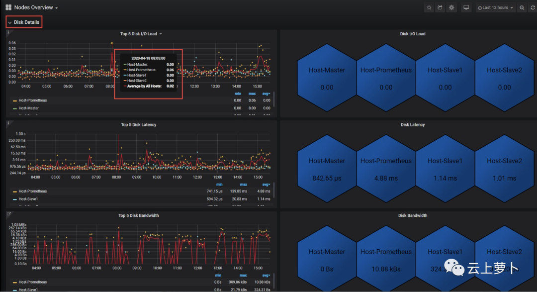Open Top 5 Disk I/O Load panel menu
Viewport: 537px width, 292px height.
pyautogui.click(x=141, y=34)
